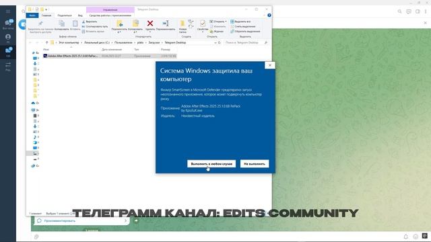Screen dimensions: 431x242
Task: Click 'Вставить ярлык' in the ribbon
Action: click(93, 32)
